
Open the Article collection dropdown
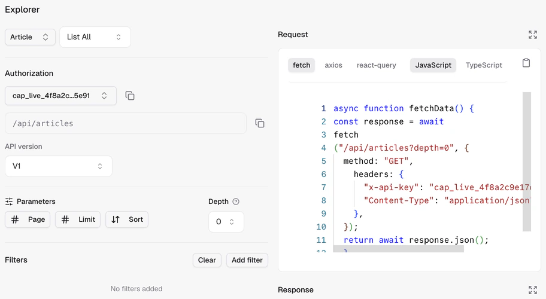point(30,37)
